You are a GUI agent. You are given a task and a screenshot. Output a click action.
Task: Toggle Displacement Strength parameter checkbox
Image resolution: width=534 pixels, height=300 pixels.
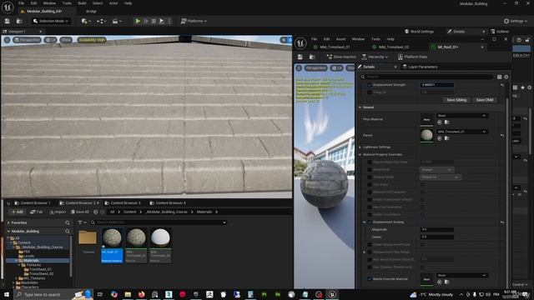click(x=370, y=85)
